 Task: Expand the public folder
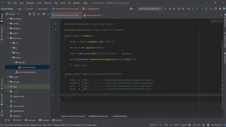8,33
